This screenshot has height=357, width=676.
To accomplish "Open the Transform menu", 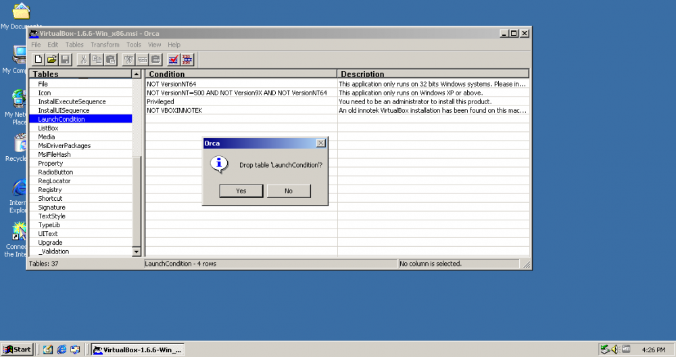I will tap(105, 45).
